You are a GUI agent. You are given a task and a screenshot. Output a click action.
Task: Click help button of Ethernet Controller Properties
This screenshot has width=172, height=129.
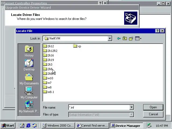[x=100, y=3]
